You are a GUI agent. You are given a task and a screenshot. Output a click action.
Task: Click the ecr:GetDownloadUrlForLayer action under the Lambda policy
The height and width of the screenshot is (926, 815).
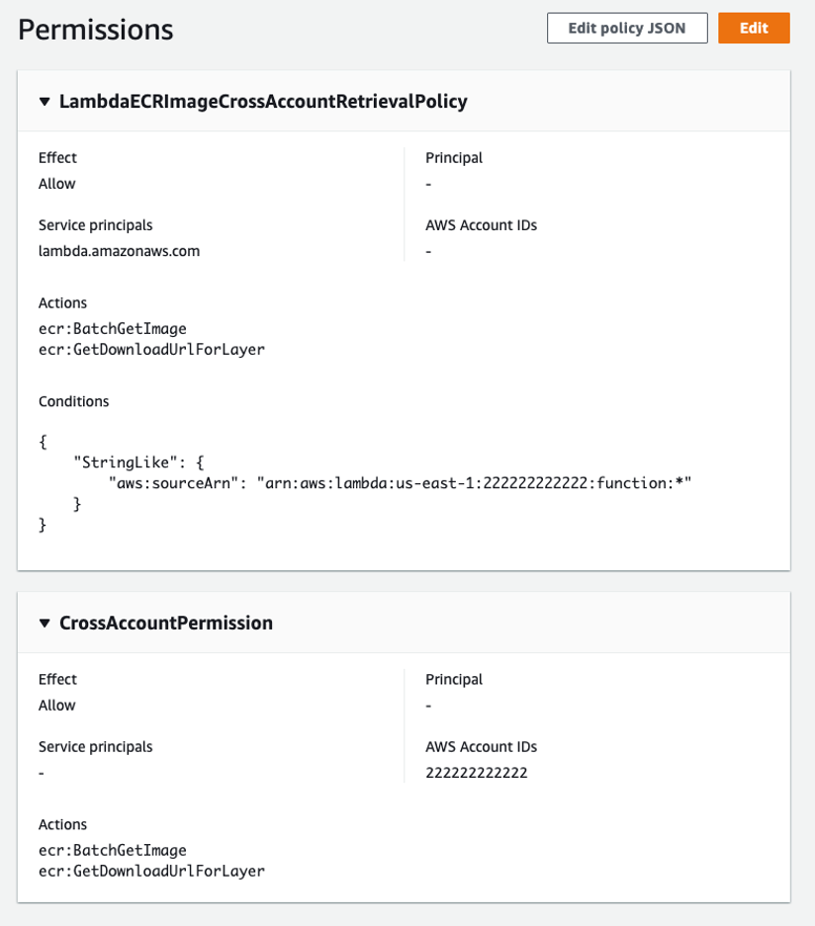tap(127, 349)
